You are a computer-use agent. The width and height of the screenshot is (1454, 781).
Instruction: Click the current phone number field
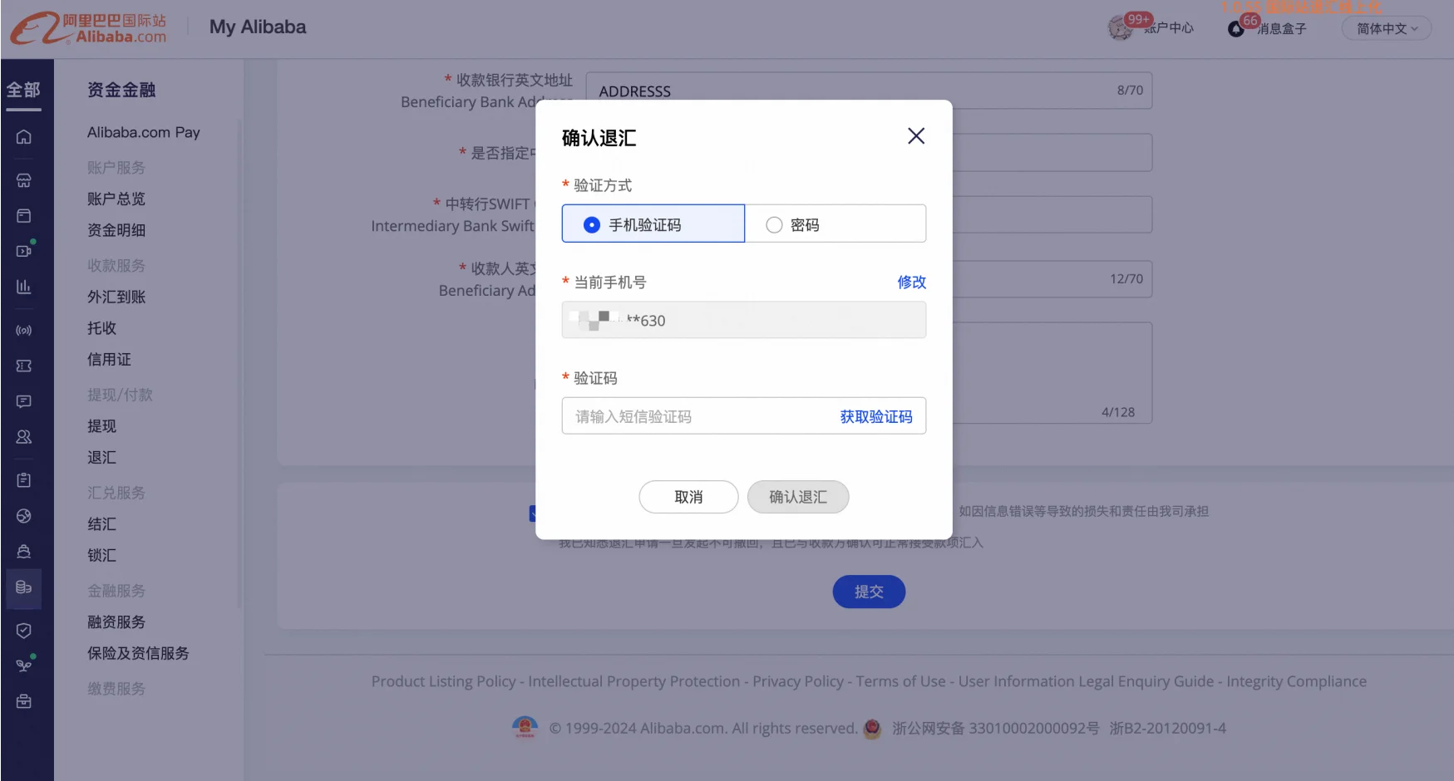coord(744,320)
